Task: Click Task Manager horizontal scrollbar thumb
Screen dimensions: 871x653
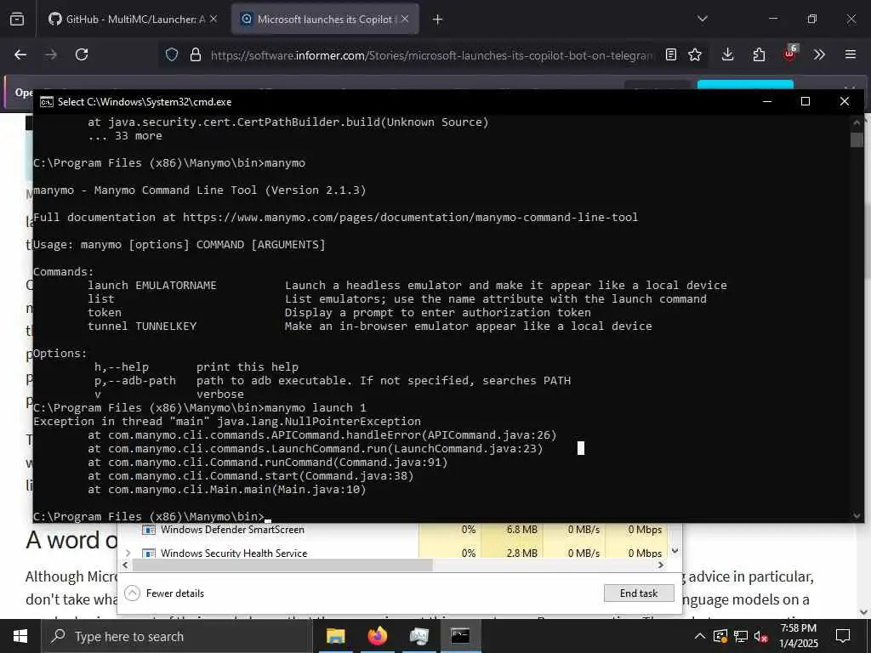Action: point(282,565)
